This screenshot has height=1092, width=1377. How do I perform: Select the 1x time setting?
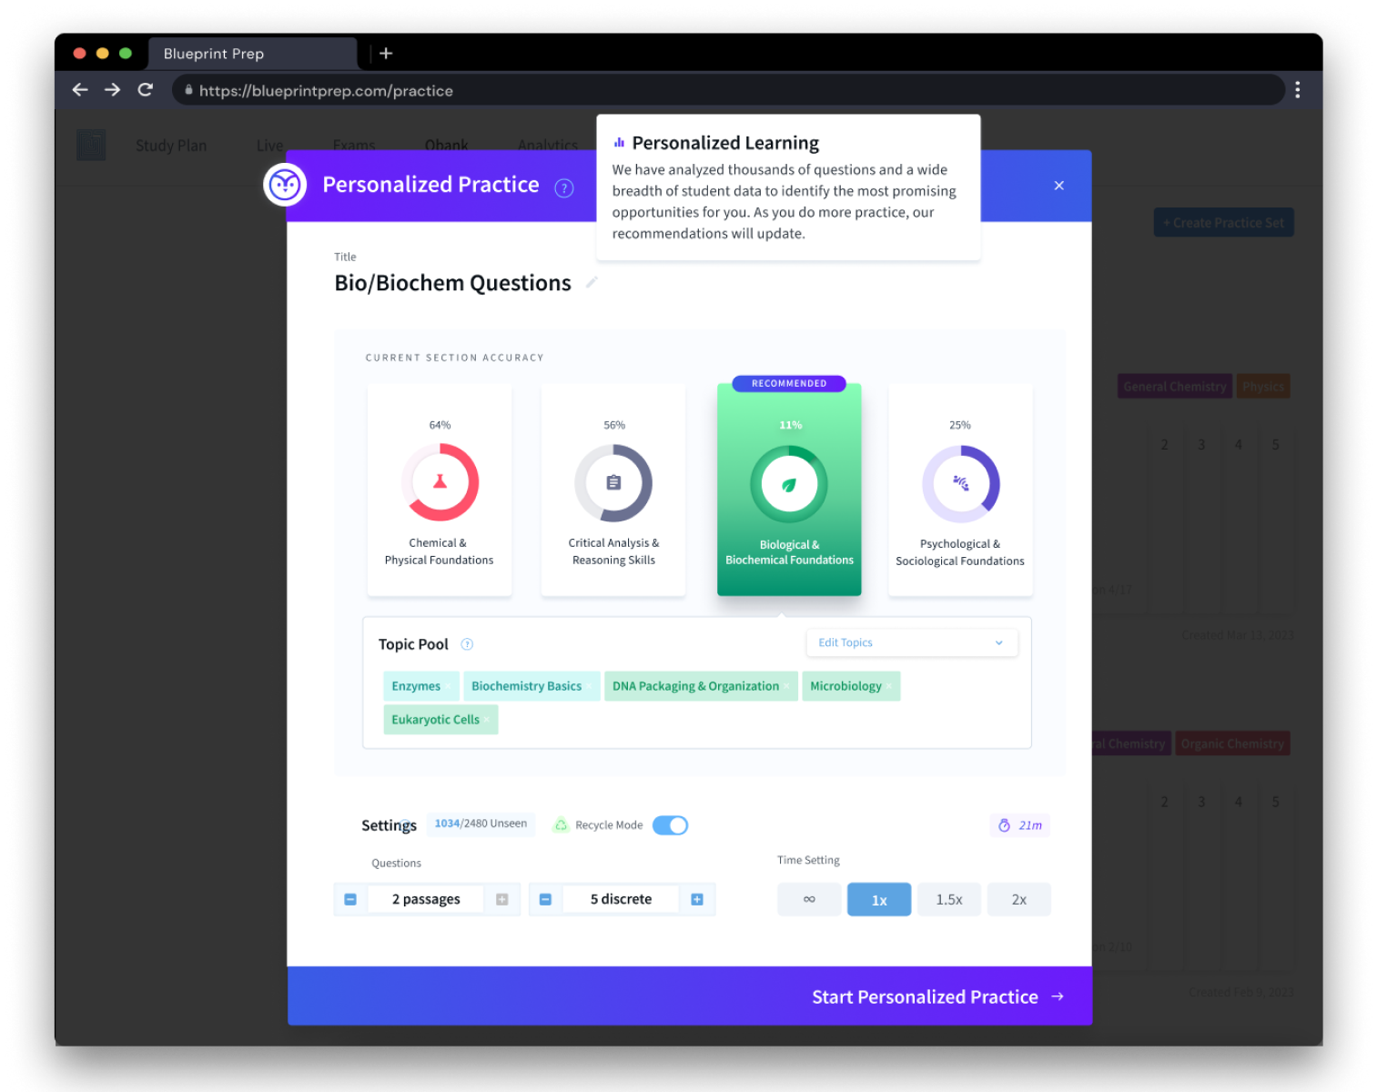(x=879, y=899)
